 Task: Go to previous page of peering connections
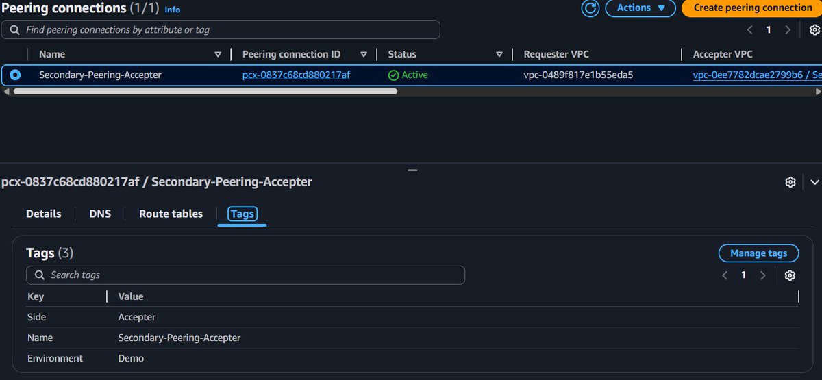749,30
